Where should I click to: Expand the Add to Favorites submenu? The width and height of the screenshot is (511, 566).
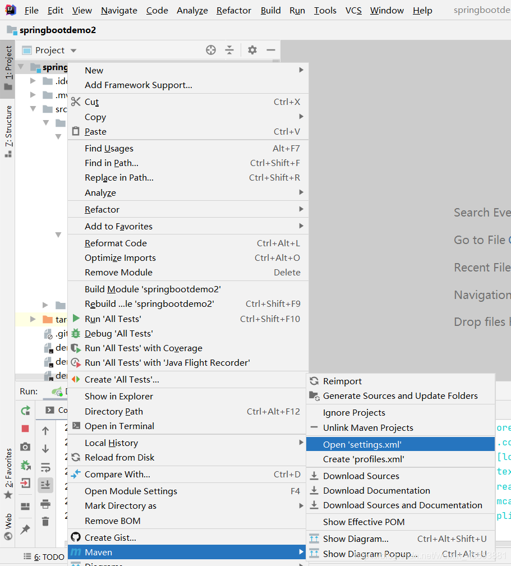[188, 226]
